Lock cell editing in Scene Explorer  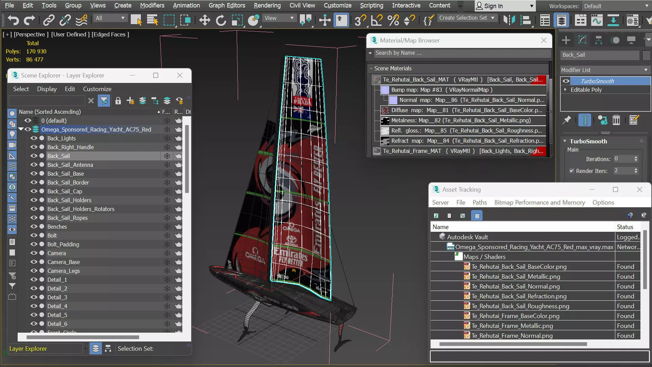(x=118, y=101)
